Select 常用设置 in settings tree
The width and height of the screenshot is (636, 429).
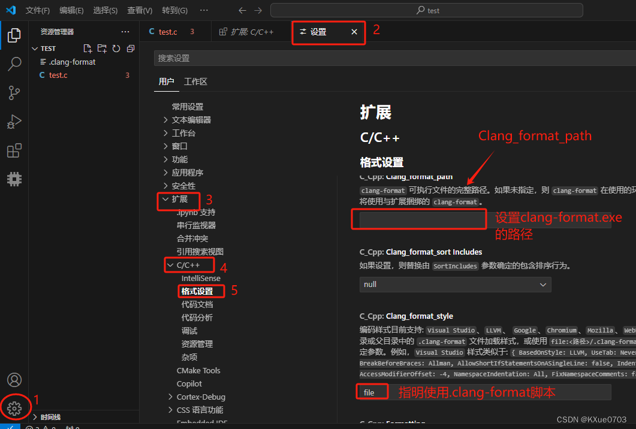tap(188, 107)
